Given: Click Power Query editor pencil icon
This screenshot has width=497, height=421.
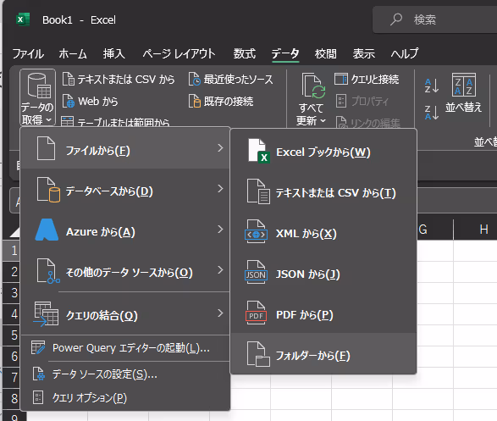Looking at the screenshot, I should coord(38,347).
